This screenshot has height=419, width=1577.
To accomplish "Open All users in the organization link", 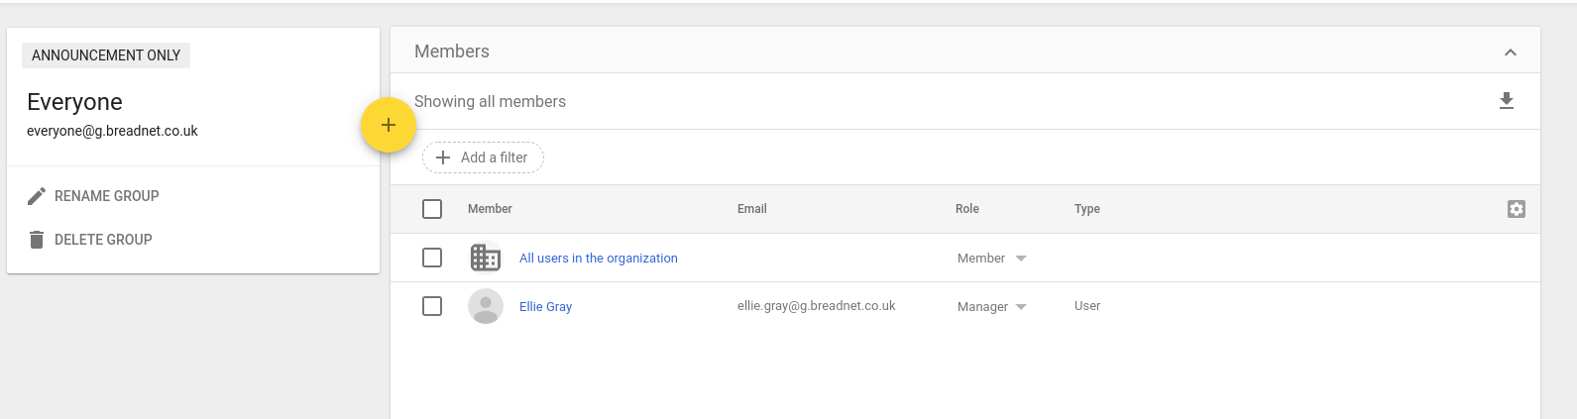I will pos(598,259).
